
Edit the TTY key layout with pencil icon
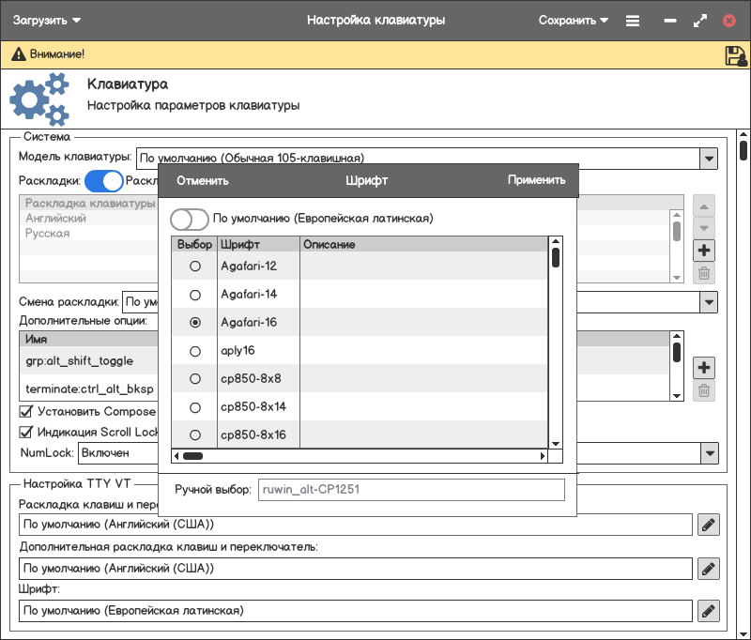coord(709,525)
